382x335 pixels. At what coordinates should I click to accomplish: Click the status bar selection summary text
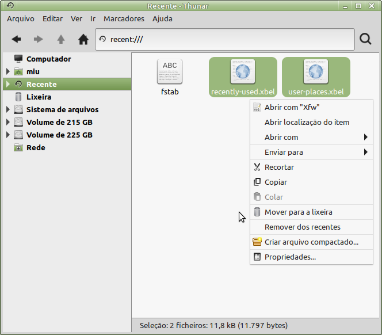[x=213, y=325]
